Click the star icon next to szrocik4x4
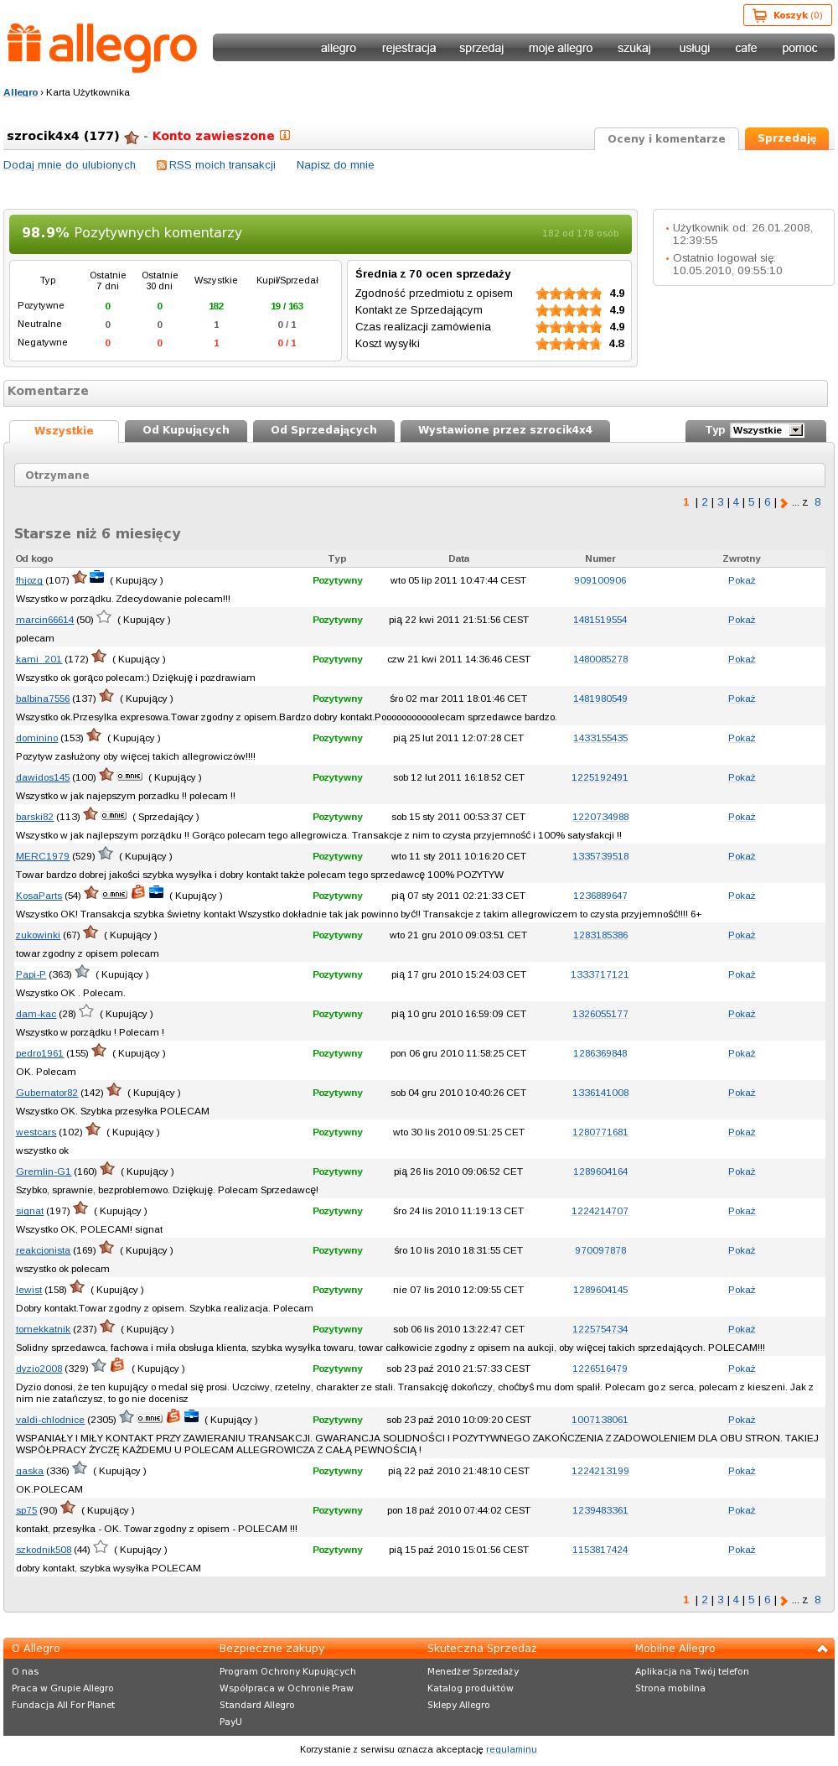 click(x=131, y=137)
